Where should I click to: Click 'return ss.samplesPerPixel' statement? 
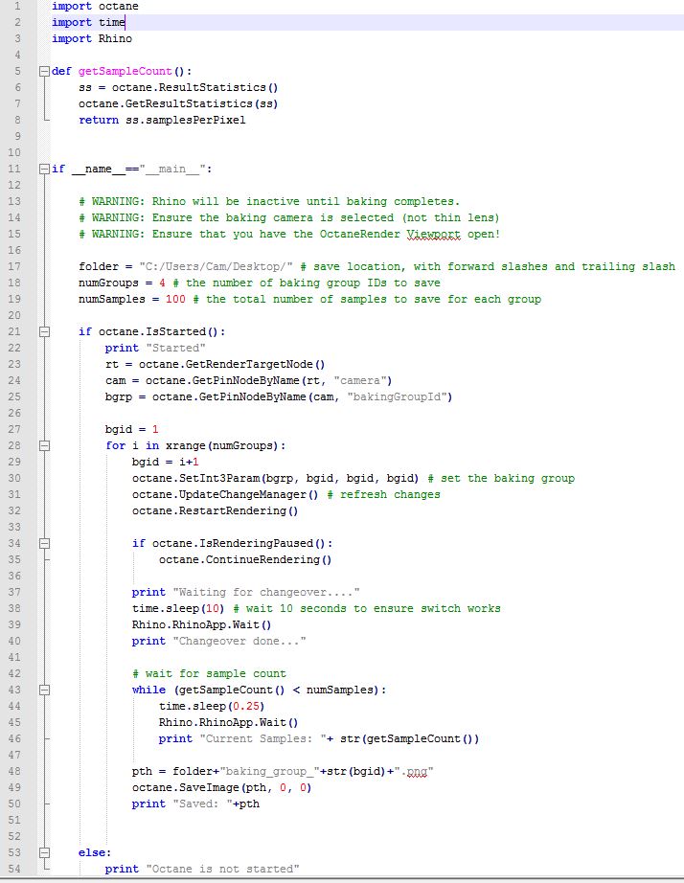[x=162, y=120]
